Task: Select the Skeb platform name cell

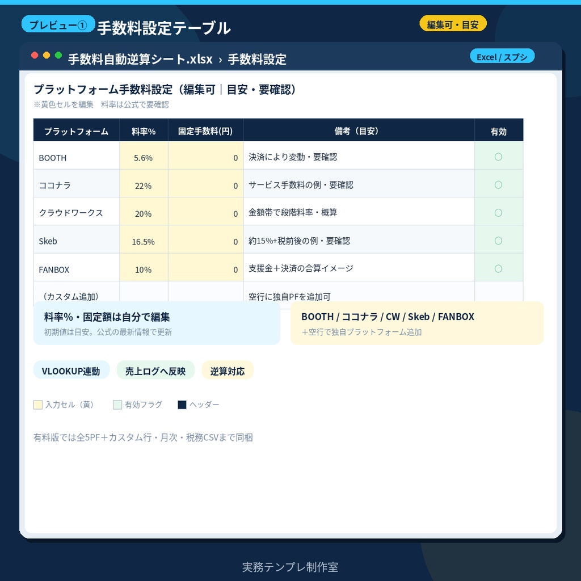Action: pyautogui.click(x=77, y=240)
